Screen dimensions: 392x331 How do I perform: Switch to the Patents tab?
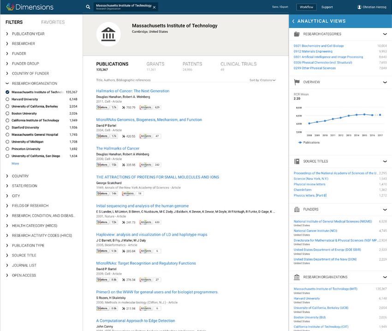[192, 66]
